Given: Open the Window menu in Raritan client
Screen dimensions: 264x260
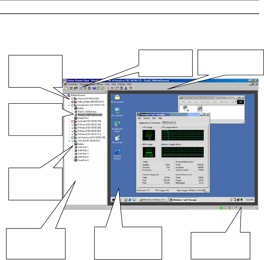Looking at the screenshot, I should (121, 84).
